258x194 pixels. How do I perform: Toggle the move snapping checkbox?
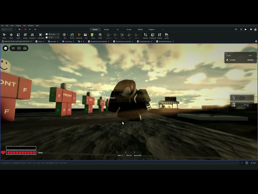[47, 34]
